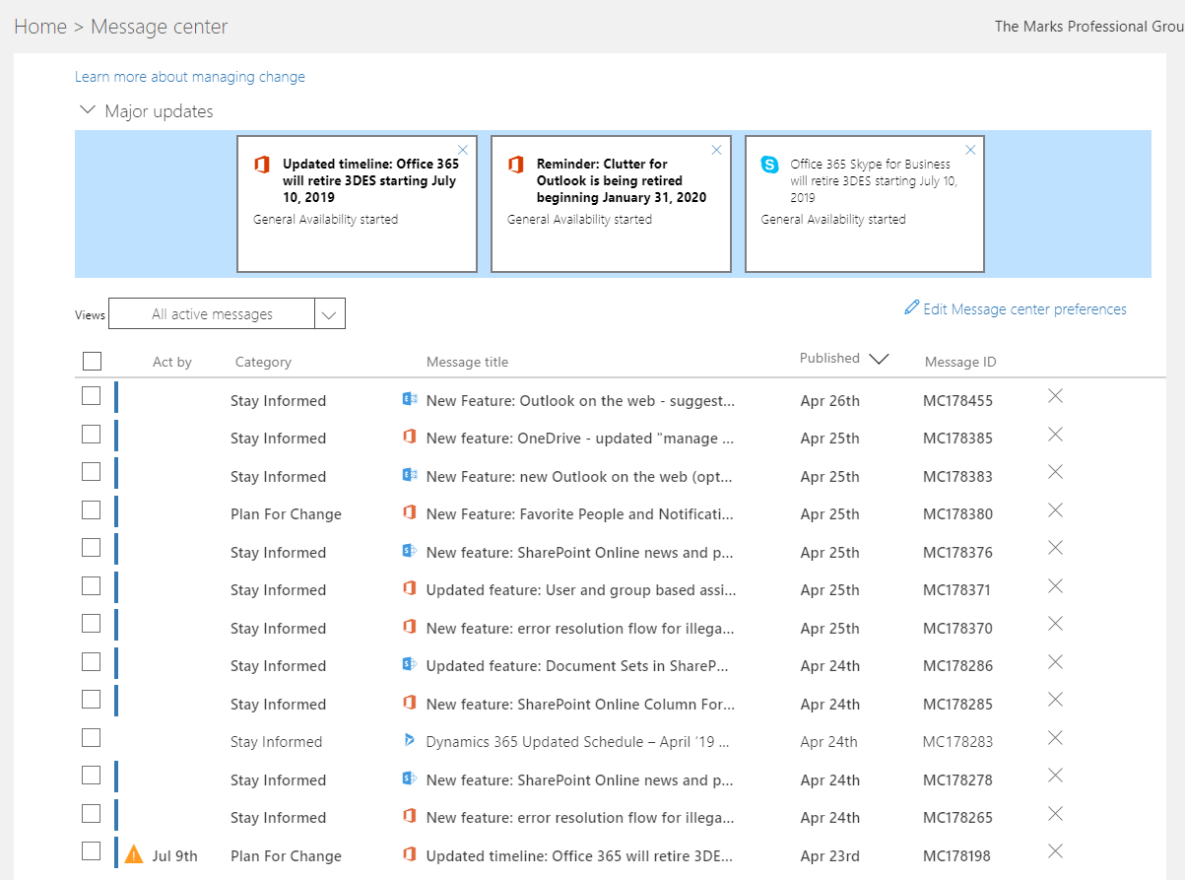Click Office icon on Updated timeline card

point(262,165)
